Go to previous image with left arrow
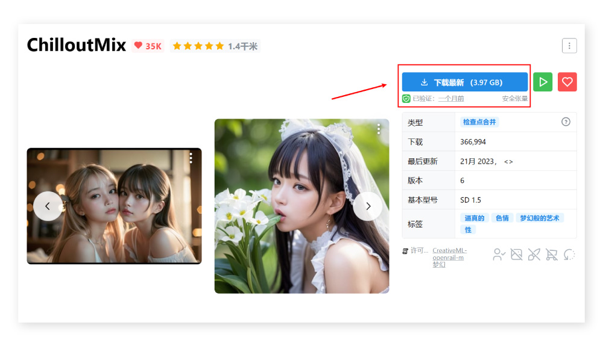 pos(48,206)
